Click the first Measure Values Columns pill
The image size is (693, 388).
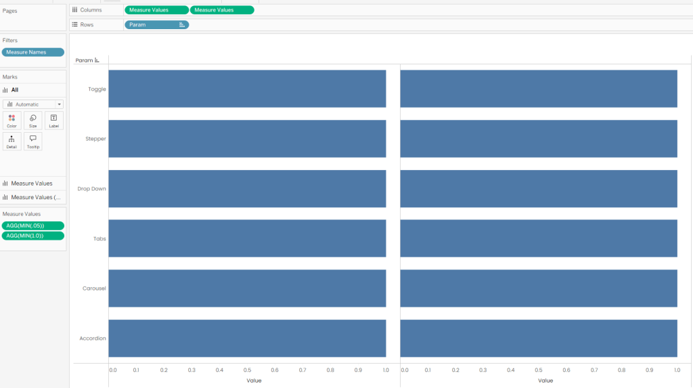156,9
